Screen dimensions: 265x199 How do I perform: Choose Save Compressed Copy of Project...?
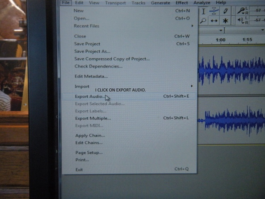point(129,59)
